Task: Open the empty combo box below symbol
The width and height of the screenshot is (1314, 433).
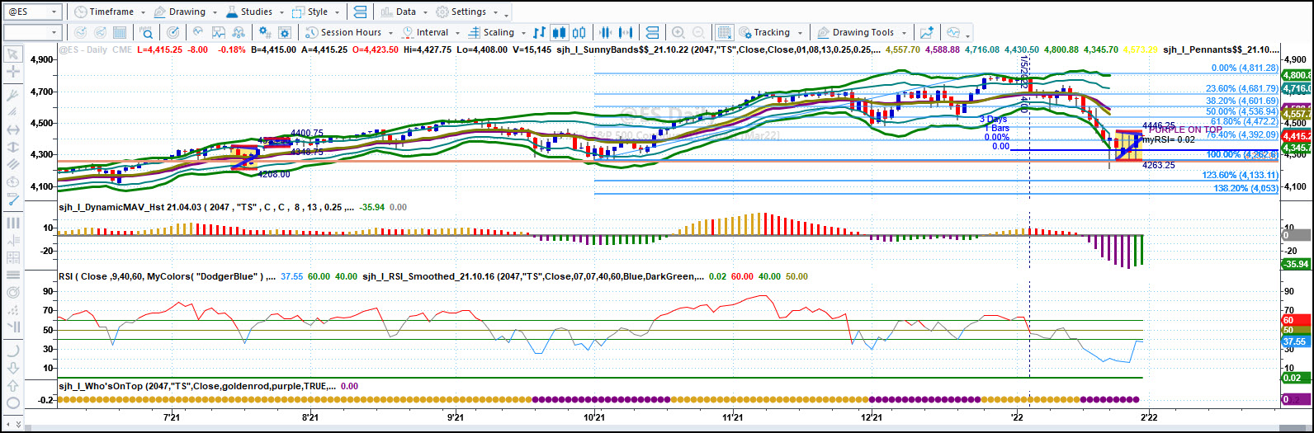Action: tap(32, 33)
